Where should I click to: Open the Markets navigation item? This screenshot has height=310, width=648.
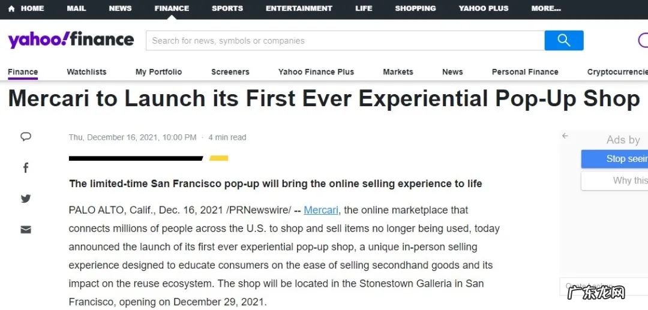pos(398,72)
